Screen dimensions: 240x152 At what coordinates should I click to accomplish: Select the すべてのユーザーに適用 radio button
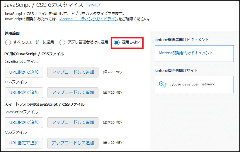pyautogui.click(x=8, y=42)
